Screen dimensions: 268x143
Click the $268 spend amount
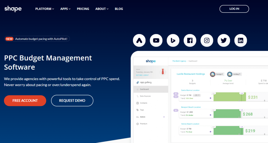tap(248, 114)
